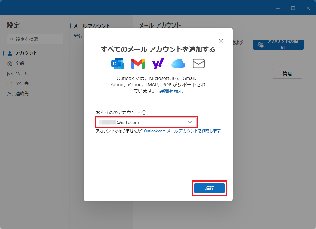The width and height of the screenshot is (316, 229).
Task: Click the 設定を検索 search field
Action: click(x=35, y=39)
